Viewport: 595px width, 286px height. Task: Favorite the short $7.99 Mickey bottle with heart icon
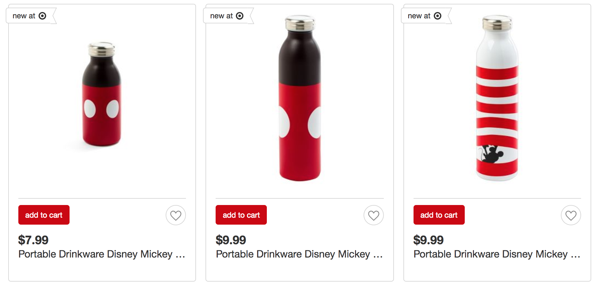tap(176, 215)
